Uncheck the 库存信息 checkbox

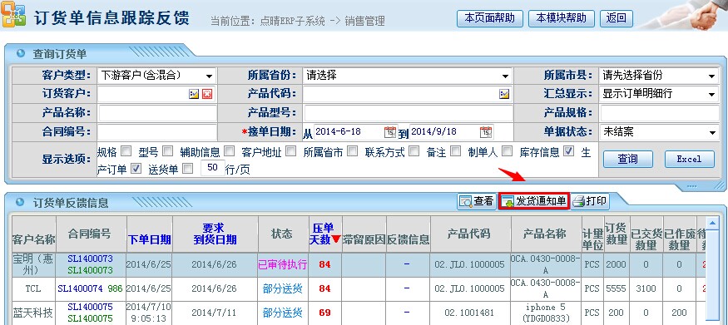[x=568, y=150]
